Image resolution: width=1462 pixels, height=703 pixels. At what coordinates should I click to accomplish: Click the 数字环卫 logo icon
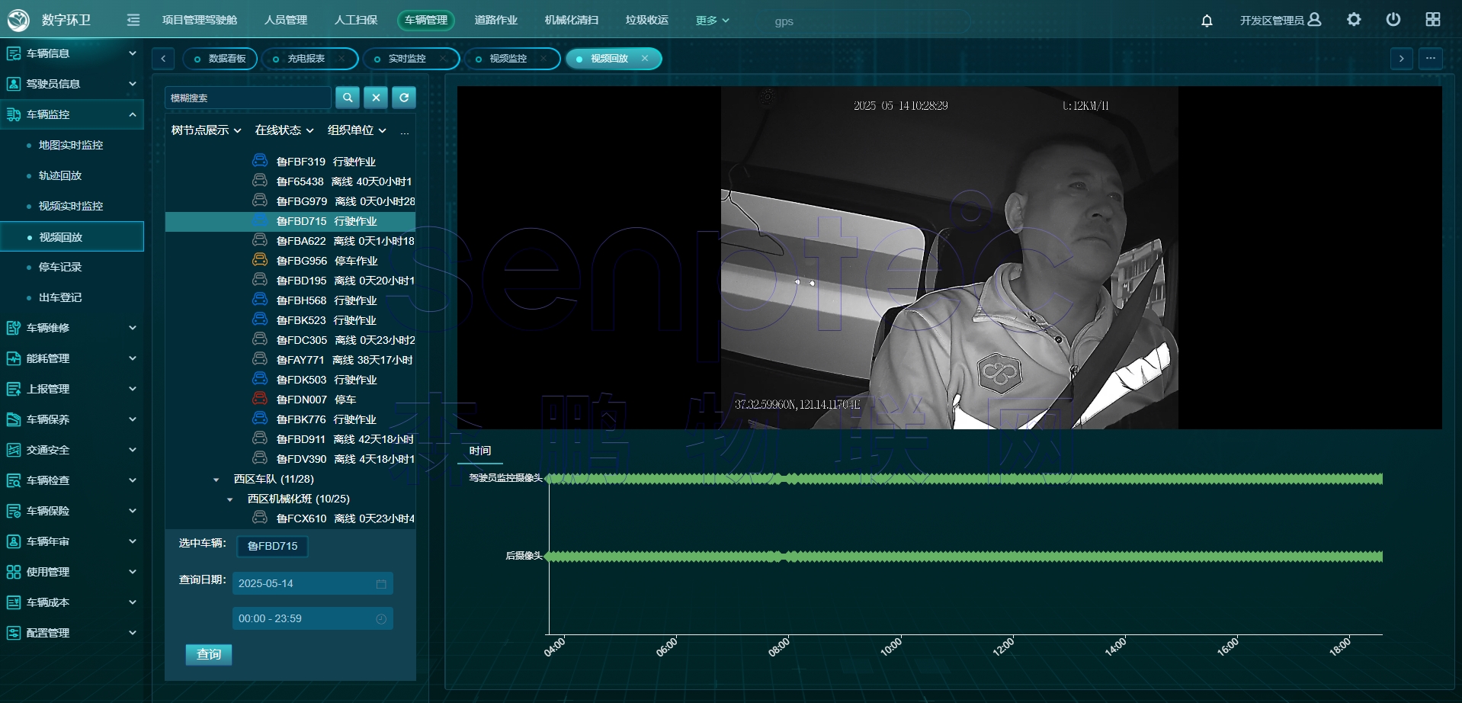click(x=18, y=20)
